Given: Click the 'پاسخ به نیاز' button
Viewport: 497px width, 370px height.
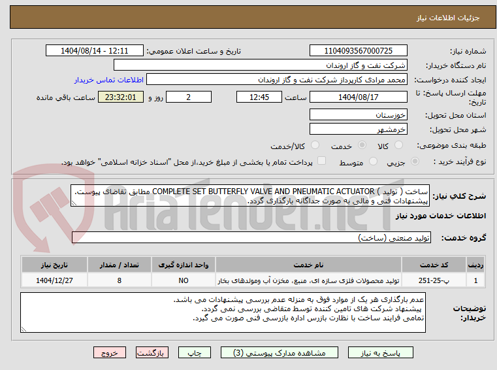Looking at the screenshot, I should [380, 352].
